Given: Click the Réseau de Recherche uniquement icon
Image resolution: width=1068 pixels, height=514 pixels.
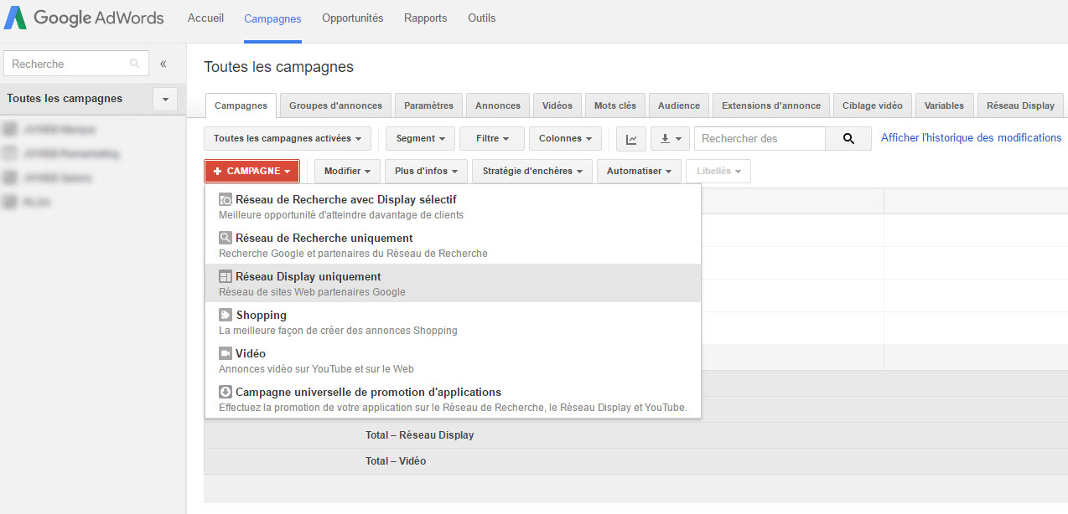Looking at the screenshot, I should 226,239.
